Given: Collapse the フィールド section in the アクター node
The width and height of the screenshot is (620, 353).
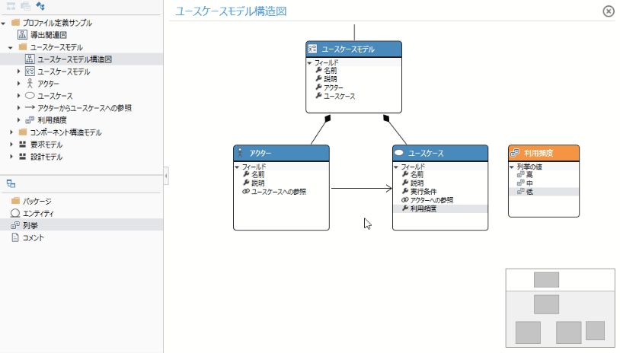Looking at the screenshot, I should point(237,167).
